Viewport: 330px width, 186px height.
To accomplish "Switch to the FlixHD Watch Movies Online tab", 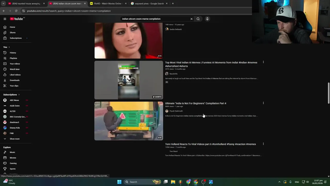I will 108,4.
